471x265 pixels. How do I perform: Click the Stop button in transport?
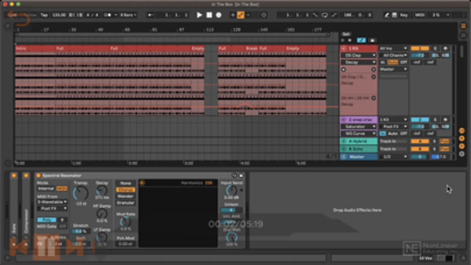209,15
